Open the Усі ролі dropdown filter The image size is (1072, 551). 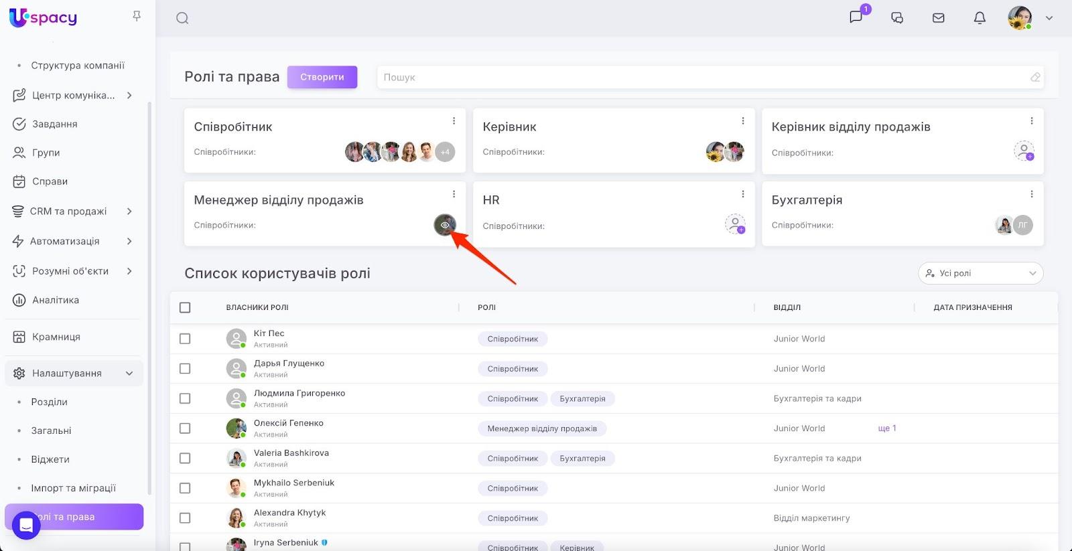980,273
